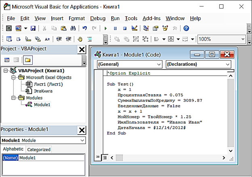Open the Properties Window icon

pos(155,28)
